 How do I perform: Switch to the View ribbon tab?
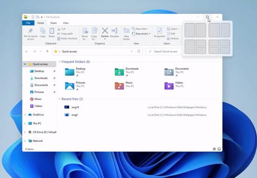coord(66,23)
